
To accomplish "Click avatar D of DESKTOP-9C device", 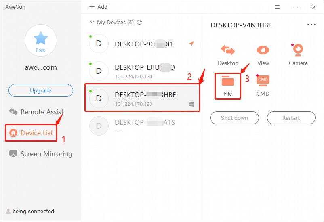I will pyautogui.click(x=99, y=44).
